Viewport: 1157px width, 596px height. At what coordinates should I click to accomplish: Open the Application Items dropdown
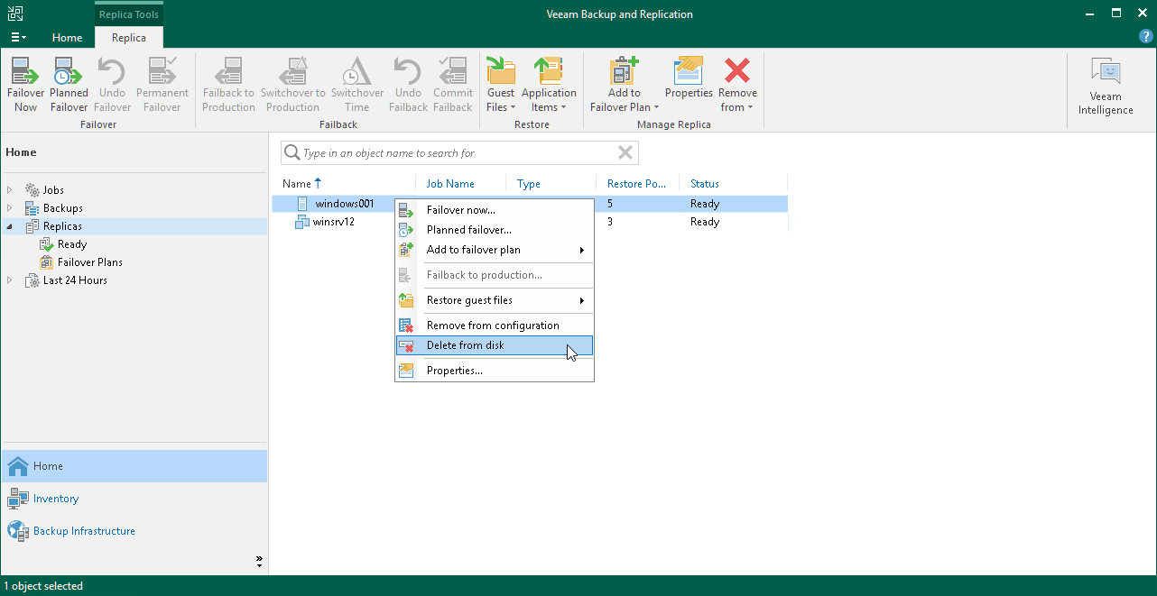[548, 85]
